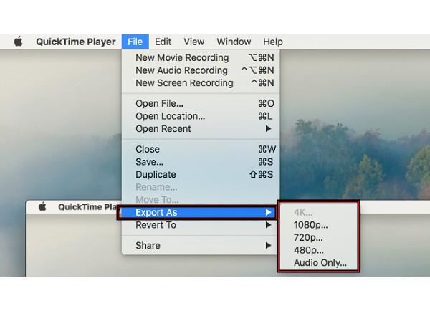Start a New Screen Recording
This screenshot has width=430, height=311.
click(184, 83)
